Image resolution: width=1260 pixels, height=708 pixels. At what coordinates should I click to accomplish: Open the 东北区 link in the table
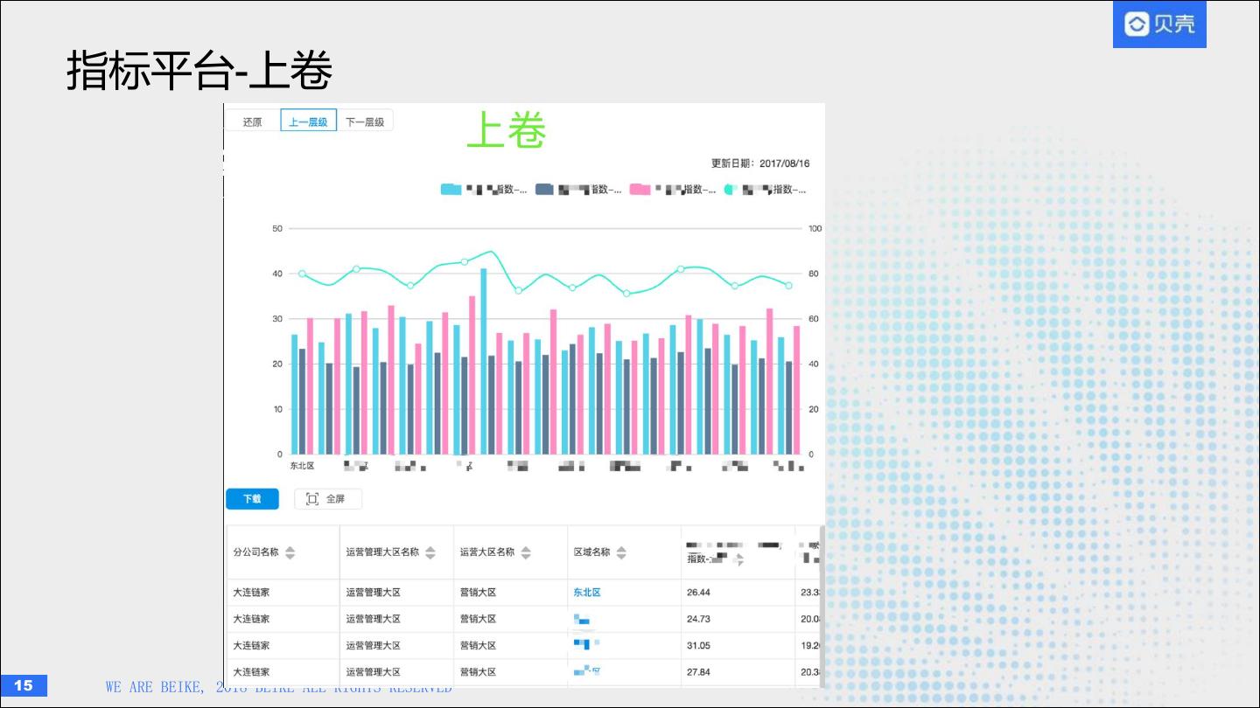tap(587, 593)
